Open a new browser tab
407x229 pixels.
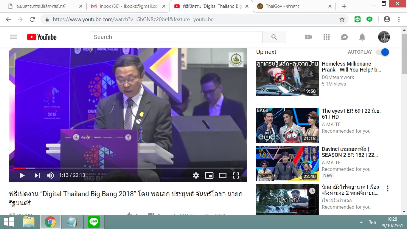tap(344, 6)
